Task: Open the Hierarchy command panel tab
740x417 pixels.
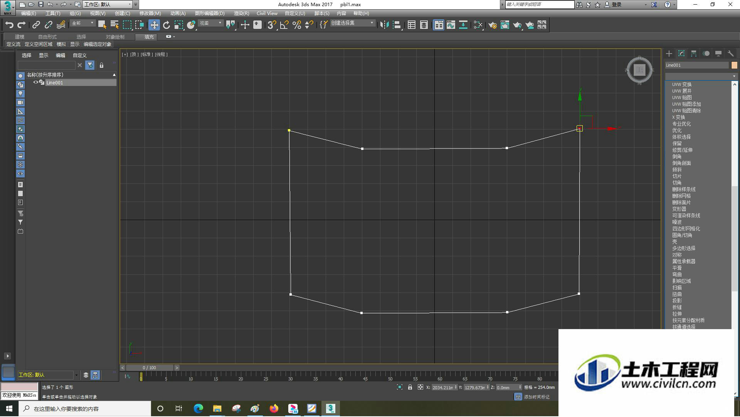Action: tap(694, 54)
